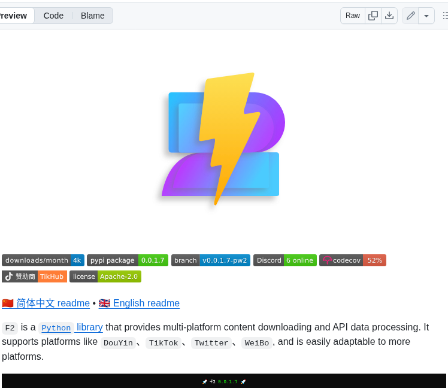
Task: Open the English readme link
Action: pos(139,303)
